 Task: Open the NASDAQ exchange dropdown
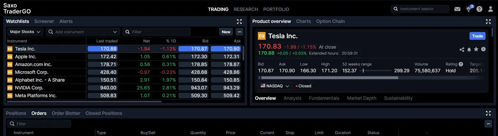275,86
